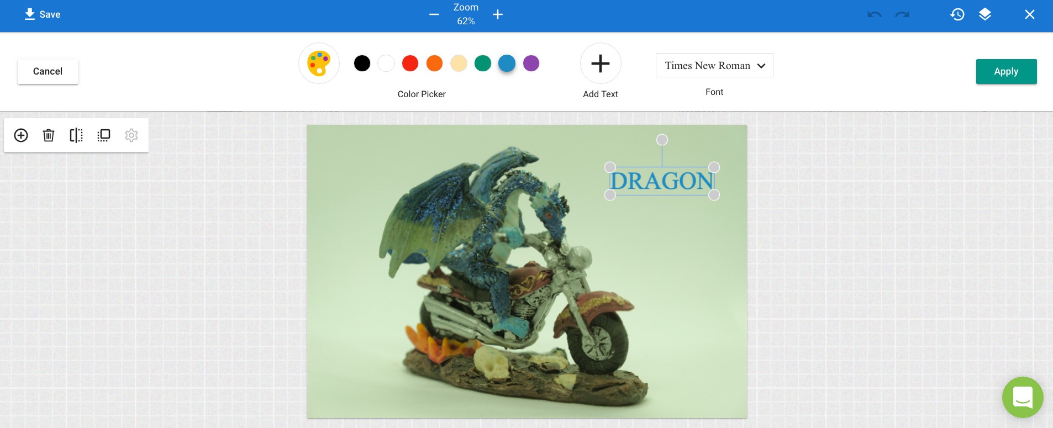Click the add circle-plus tool icon
Viewport: 1053px width, 428px height.
(x=21, y=135)
